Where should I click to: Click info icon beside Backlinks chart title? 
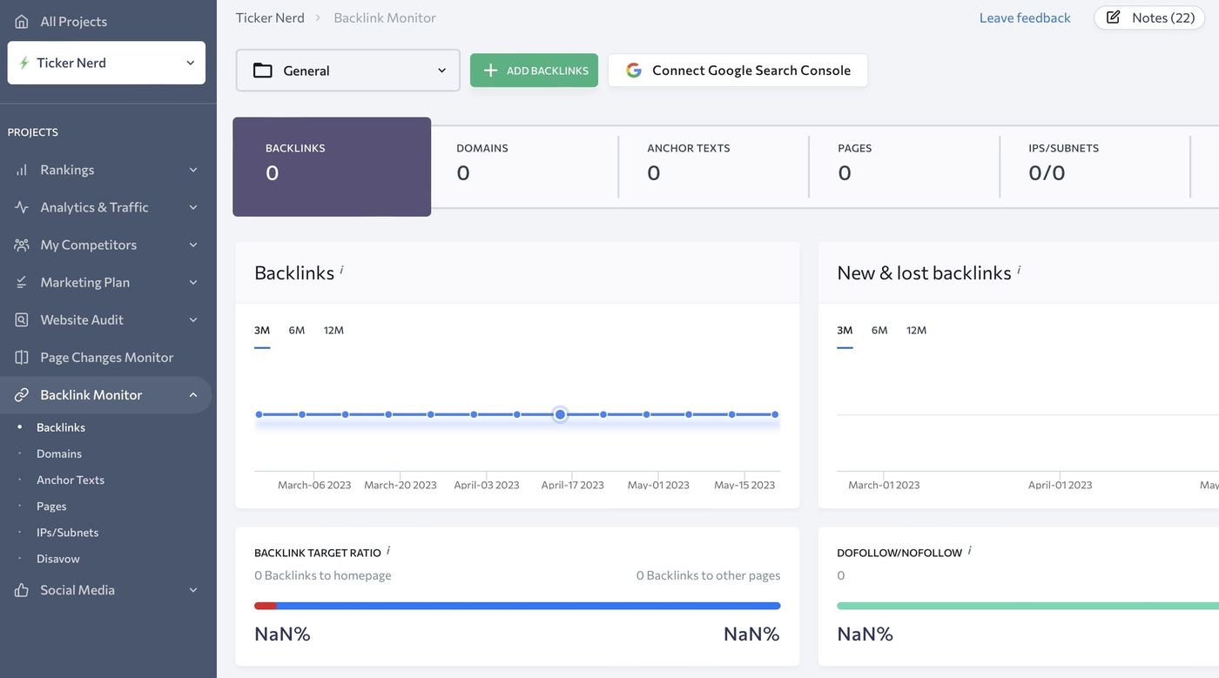click(x=341, y=270)
